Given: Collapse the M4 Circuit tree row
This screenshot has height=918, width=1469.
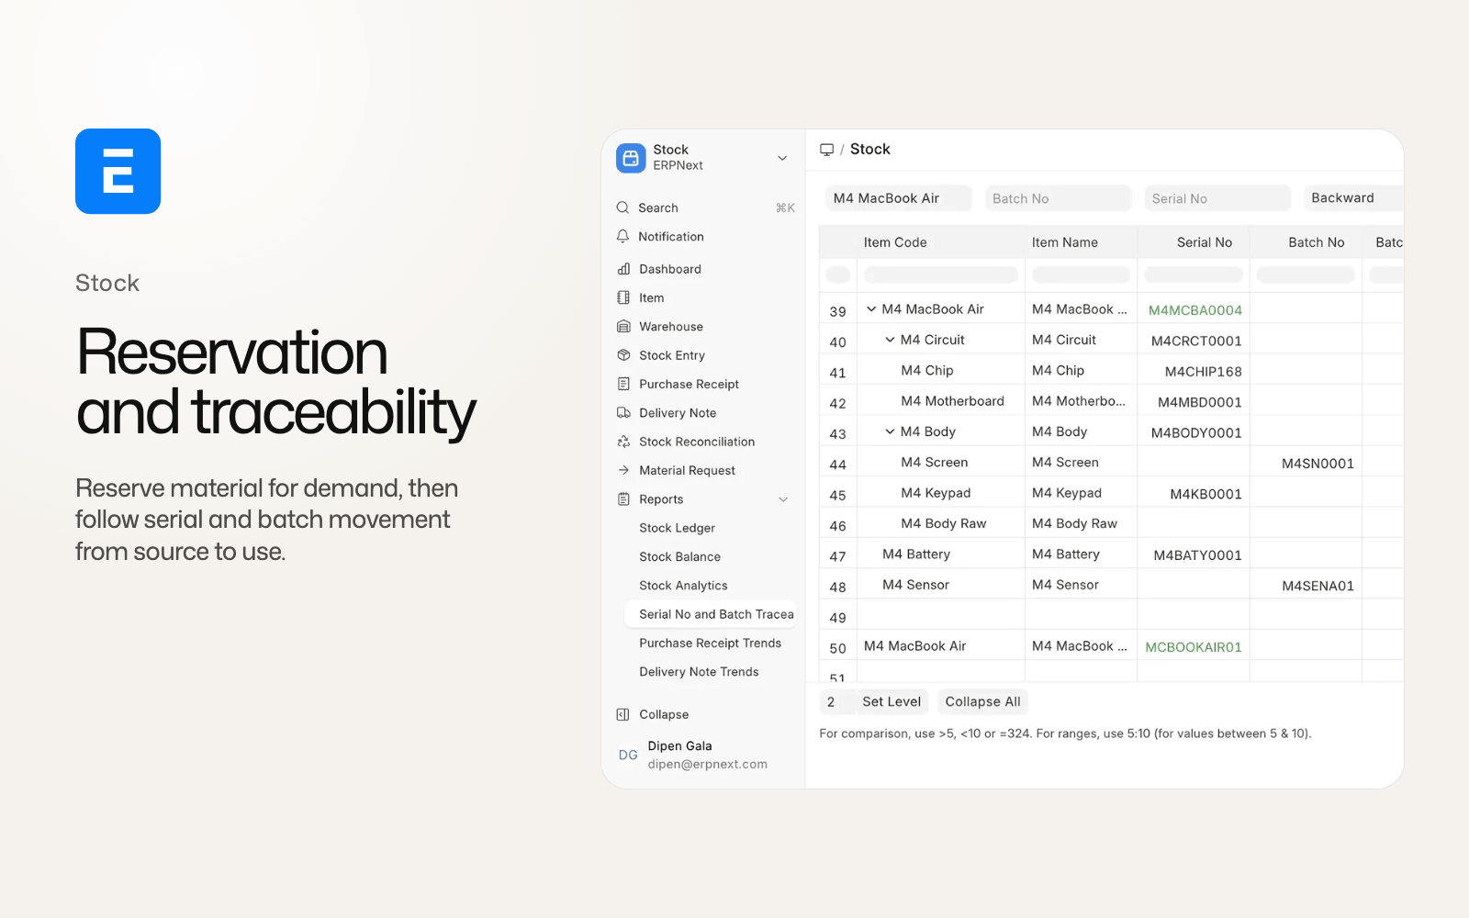Looking at the screenshot, I should click(x=890, y=340).
